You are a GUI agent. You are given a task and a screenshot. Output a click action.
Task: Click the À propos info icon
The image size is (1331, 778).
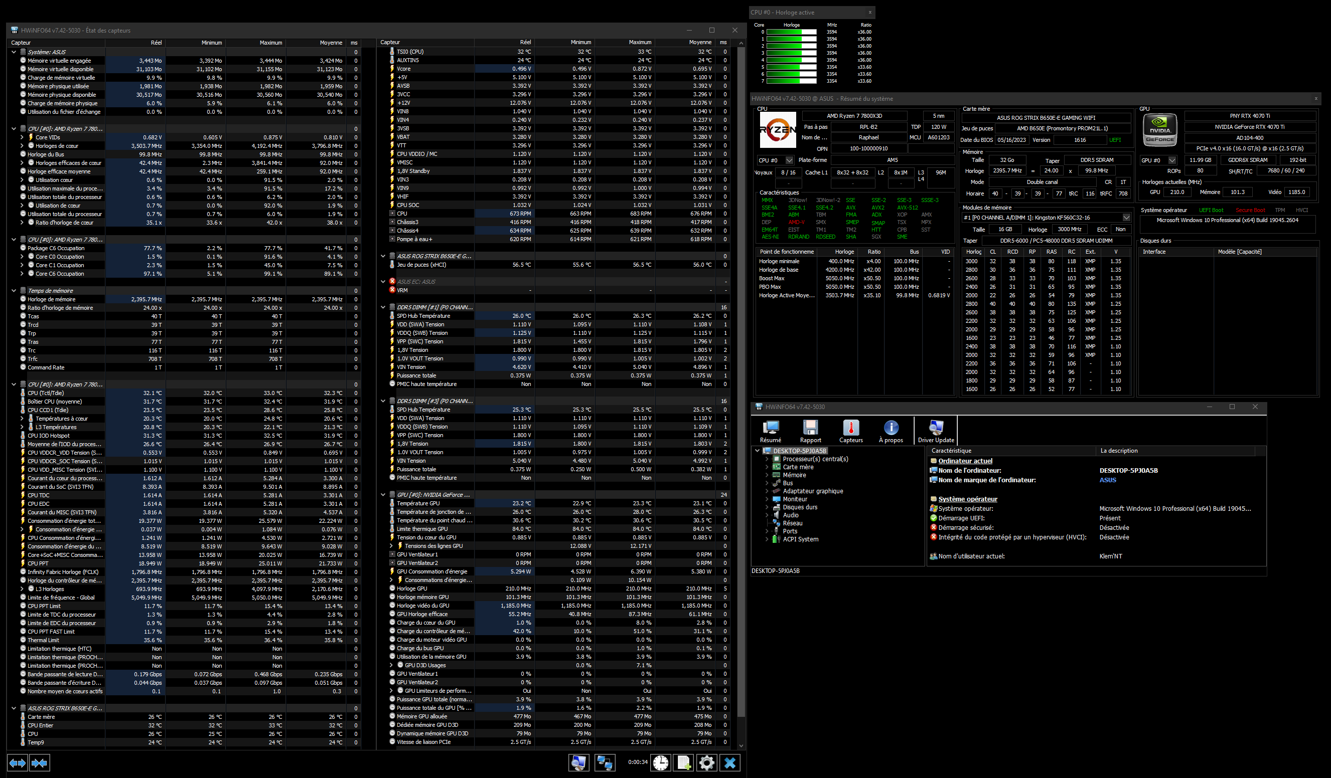click(x=891, y=431)
